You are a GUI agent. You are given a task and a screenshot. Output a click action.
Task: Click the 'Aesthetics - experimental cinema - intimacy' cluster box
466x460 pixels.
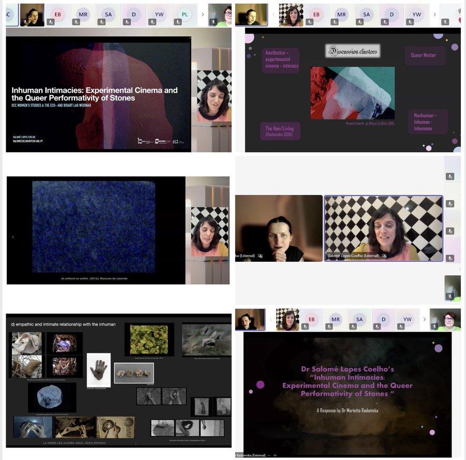(x=281, y=60)
